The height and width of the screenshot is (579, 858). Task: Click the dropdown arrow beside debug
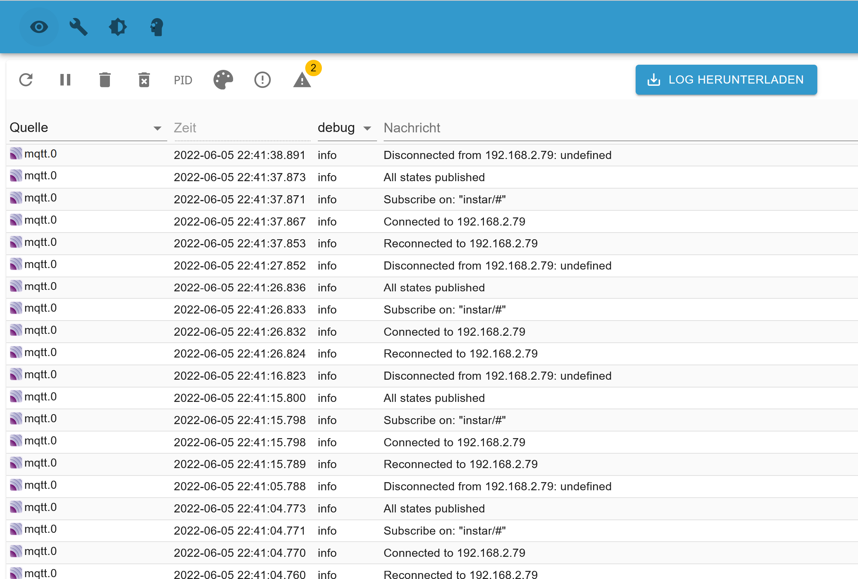[x=367, y=129]
